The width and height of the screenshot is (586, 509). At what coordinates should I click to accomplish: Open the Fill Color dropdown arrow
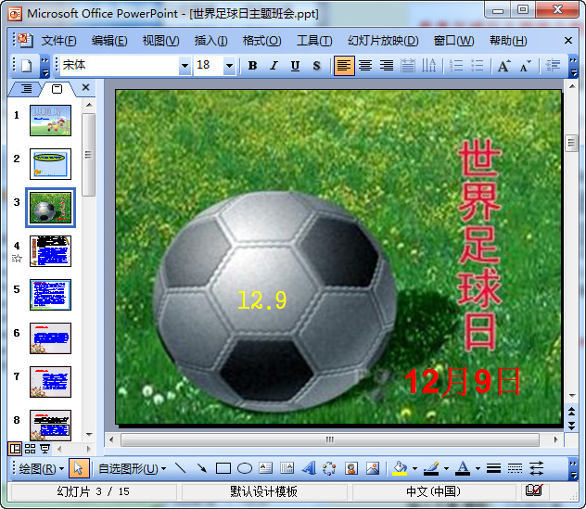point(414,468)
